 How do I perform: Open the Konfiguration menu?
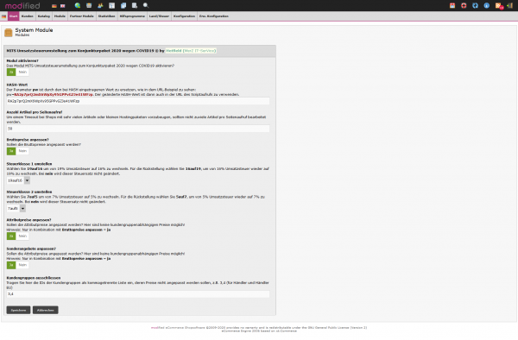(184, 16)
